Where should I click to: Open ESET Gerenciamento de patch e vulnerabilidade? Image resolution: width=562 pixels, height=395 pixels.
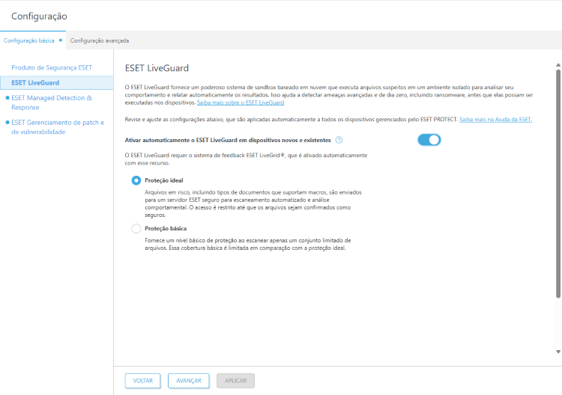(x=58, y=127)
